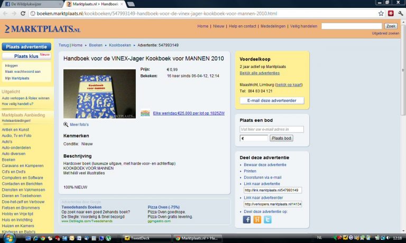Select the Link naar advertentie URL field
406x243 pixels.
pos(273,190)
